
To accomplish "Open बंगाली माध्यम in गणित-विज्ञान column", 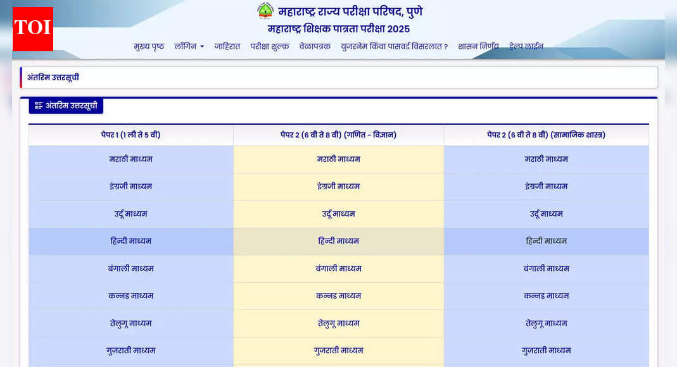I will coord(338,268).
